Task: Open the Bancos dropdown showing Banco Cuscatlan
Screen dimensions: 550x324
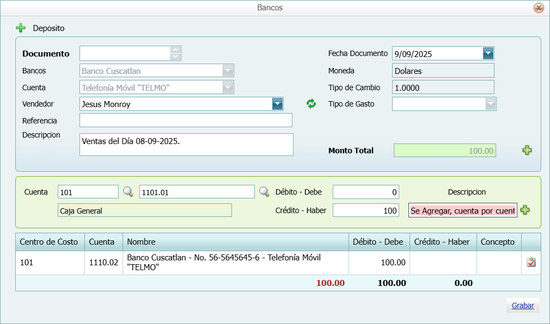Action: [x=228, y=71]
